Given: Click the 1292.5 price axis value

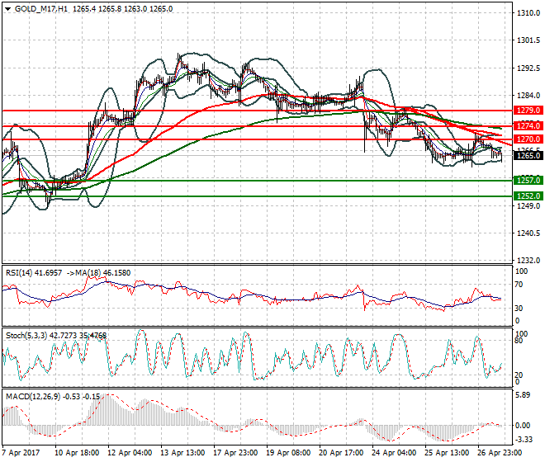Looking at the screenshot, I should (x=528, y=68).
